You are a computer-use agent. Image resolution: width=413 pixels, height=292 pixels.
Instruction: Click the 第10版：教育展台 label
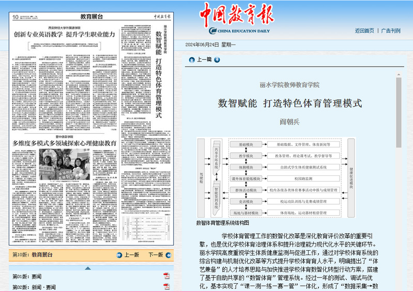[x=33, y=255]
